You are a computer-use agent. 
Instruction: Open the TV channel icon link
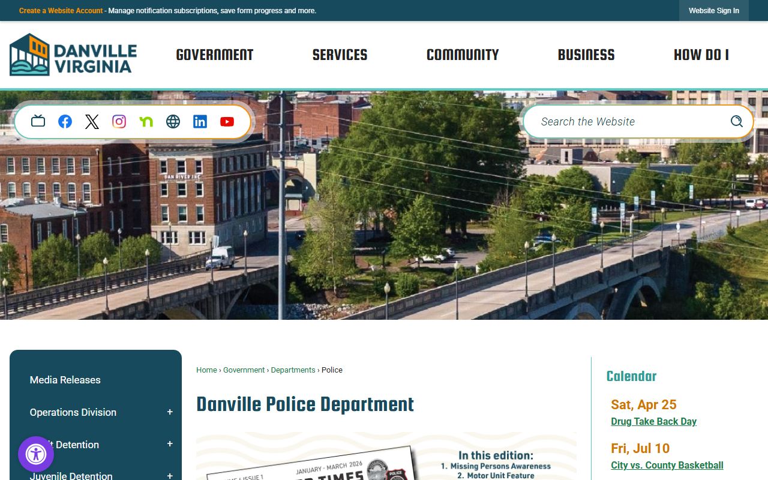click(x=38, y=122)
